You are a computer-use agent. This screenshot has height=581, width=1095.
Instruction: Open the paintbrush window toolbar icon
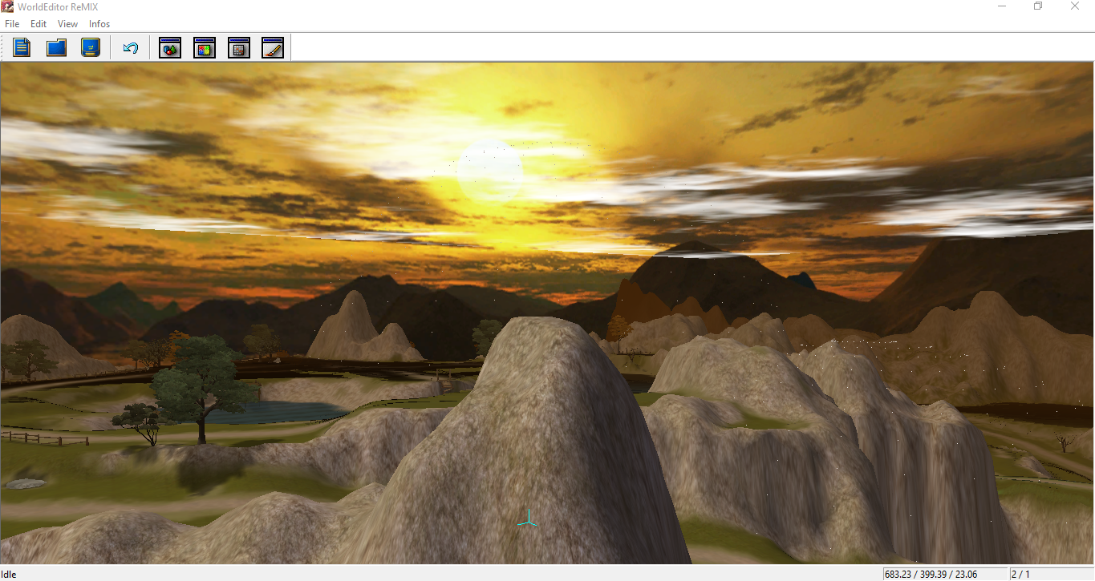[273, 47]
